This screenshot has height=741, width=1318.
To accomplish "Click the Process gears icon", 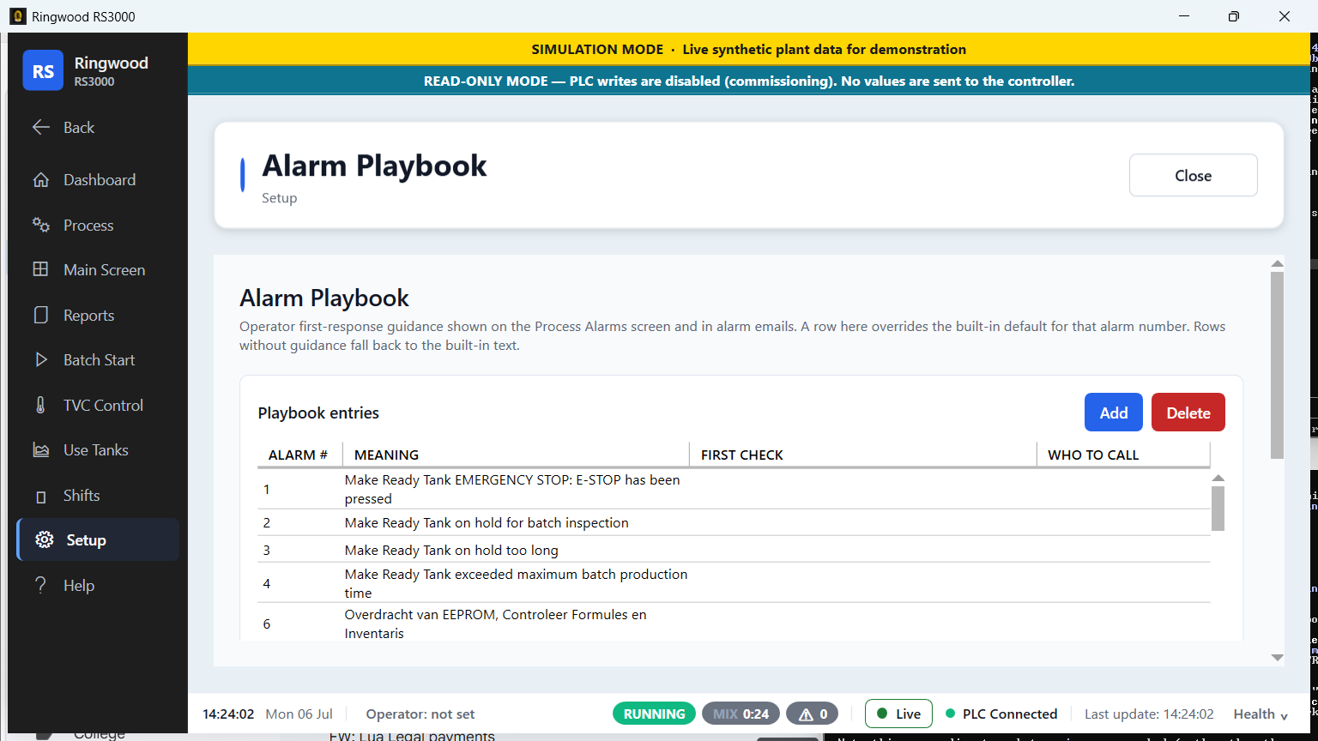I will click(x=40, y=225).
